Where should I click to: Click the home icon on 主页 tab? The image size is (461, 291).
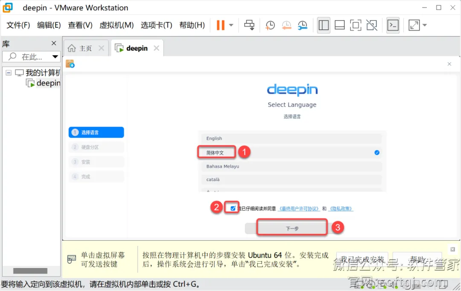coord(71,48)
